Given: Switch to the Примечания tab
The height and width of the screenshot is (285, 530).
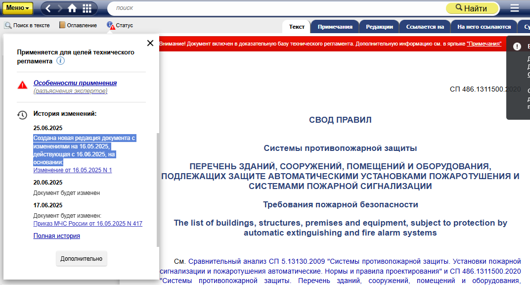Looking at the screenshot, I should tap(335, 27).
